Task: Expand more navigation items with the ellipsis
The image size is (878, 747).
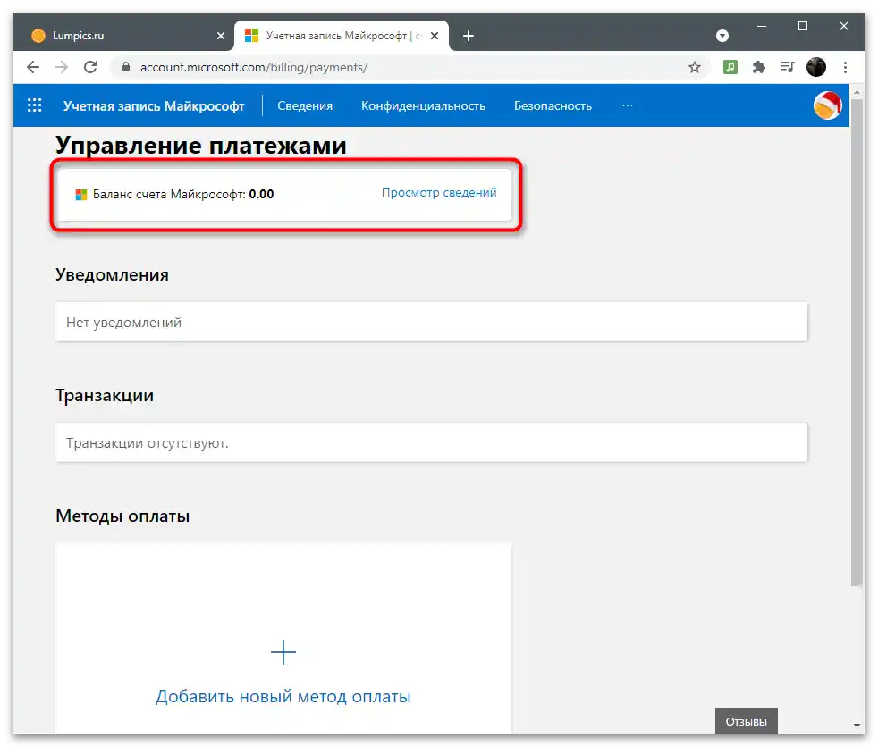Action: 627,105
